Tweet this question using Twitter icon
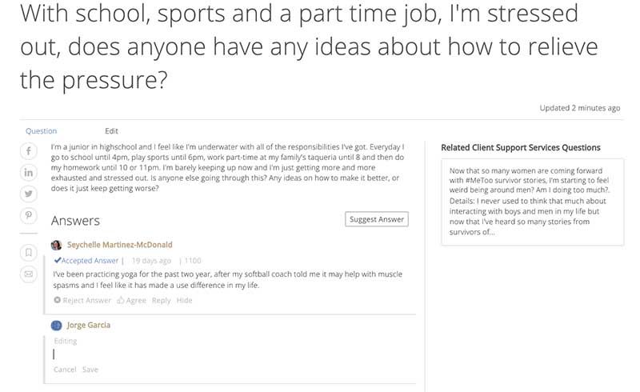Screen dimensions: 640x392 [x=29, y=194]
